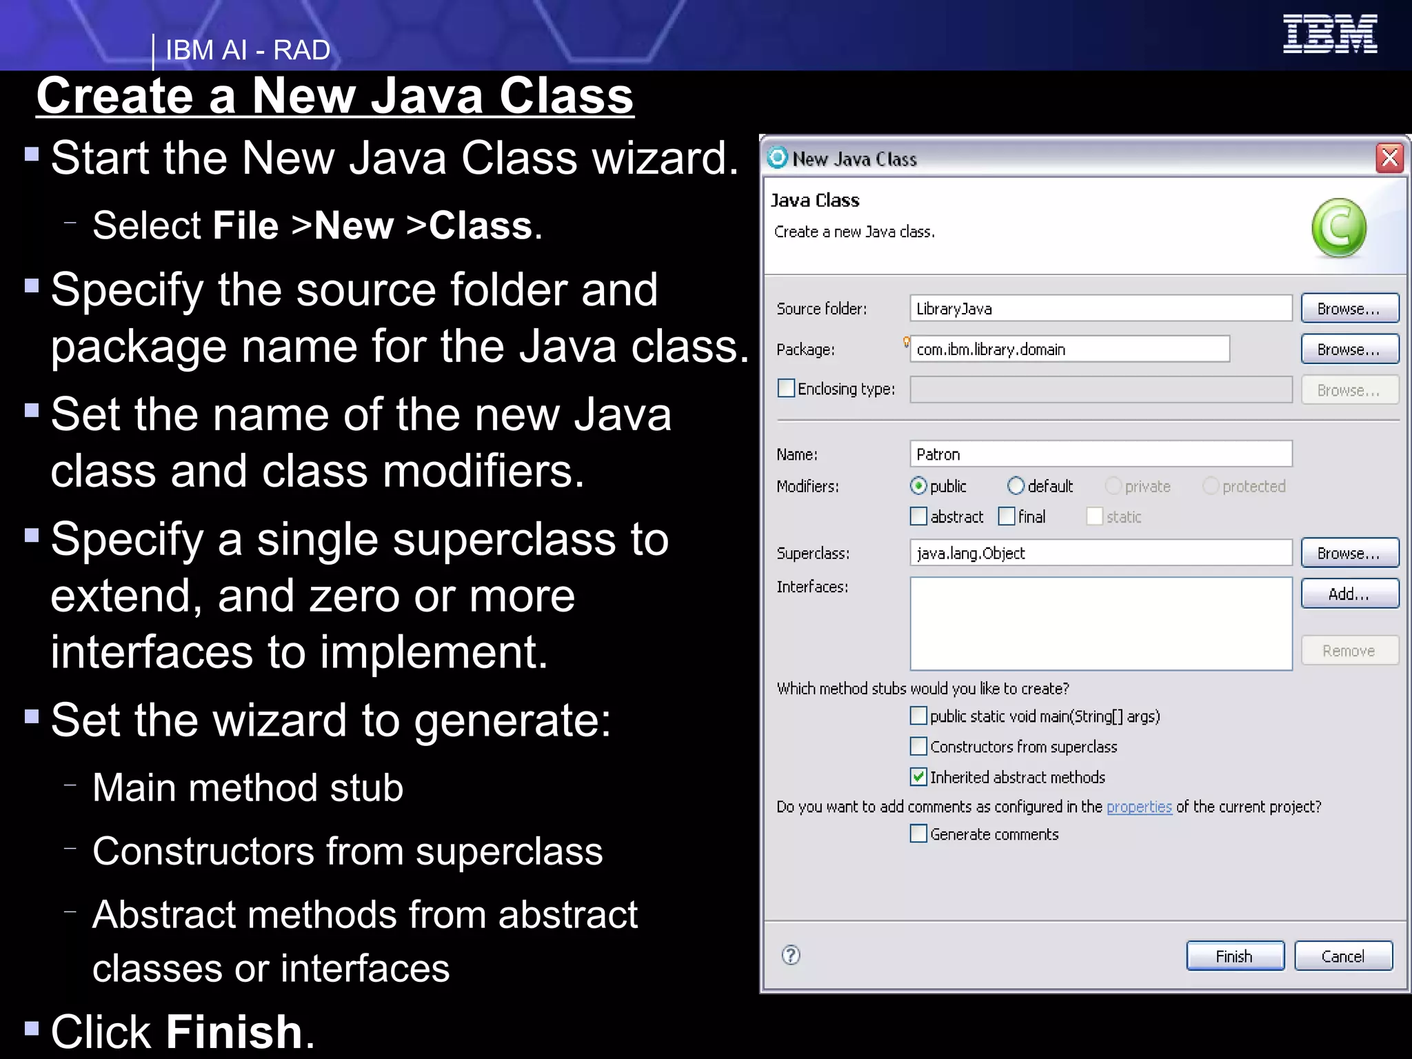Enable Constructors from superclass checkbox
1412x1059 pixels.
pos(918,746)
